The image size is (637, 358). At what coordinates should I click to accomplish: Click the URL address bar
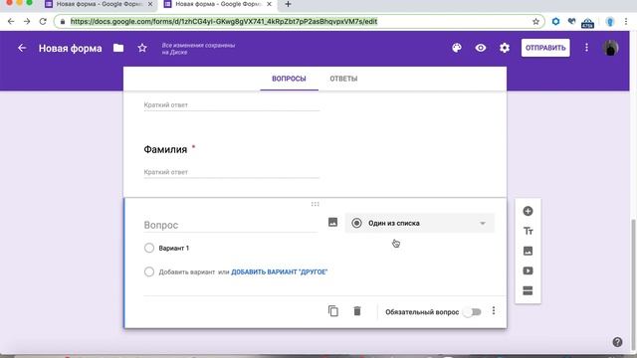tap(299, 22)
